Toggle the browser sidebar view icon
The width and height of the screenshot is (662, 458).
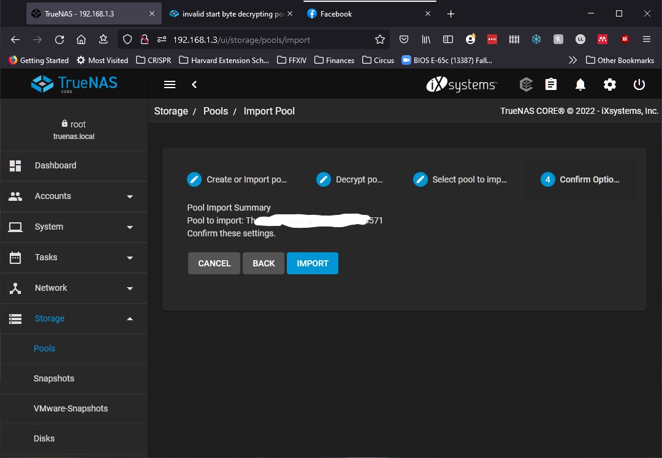coord(448,40)
